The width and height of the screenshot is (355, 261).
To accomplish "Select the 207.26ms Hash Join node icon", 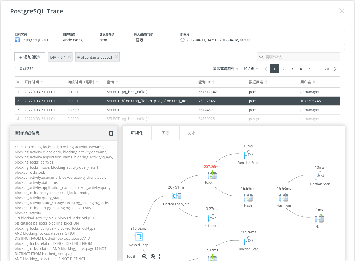I will [212, 175].
